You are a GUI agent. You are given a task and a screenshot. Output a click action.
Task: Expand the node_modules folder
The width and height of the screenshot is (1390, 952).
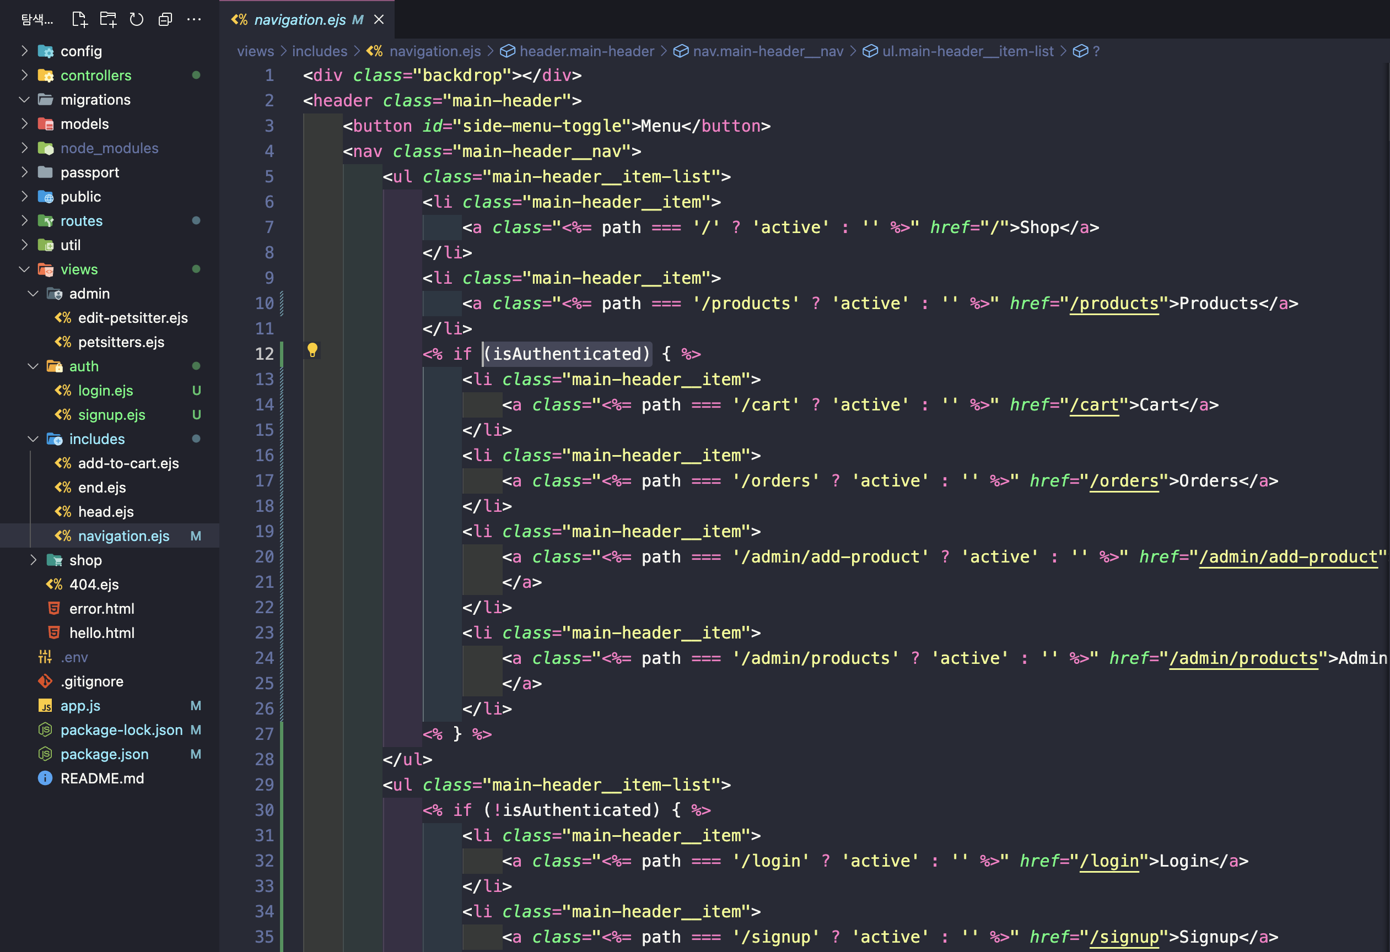(x=24, y=148)
